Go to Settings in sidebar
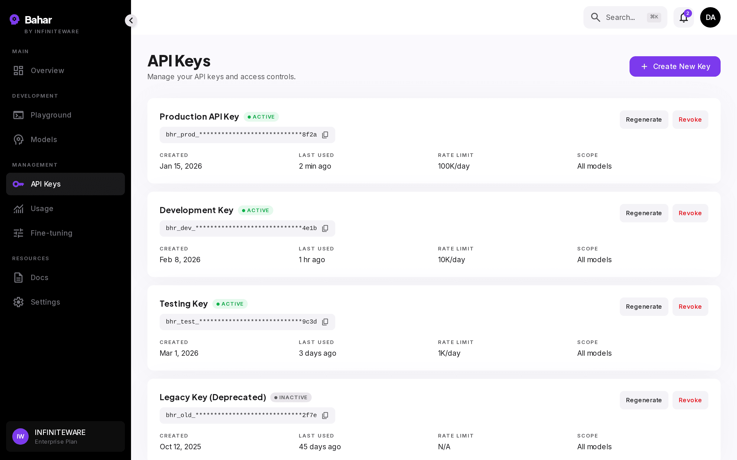The height and width of the screenshot is (460, 737). [66, 302]
